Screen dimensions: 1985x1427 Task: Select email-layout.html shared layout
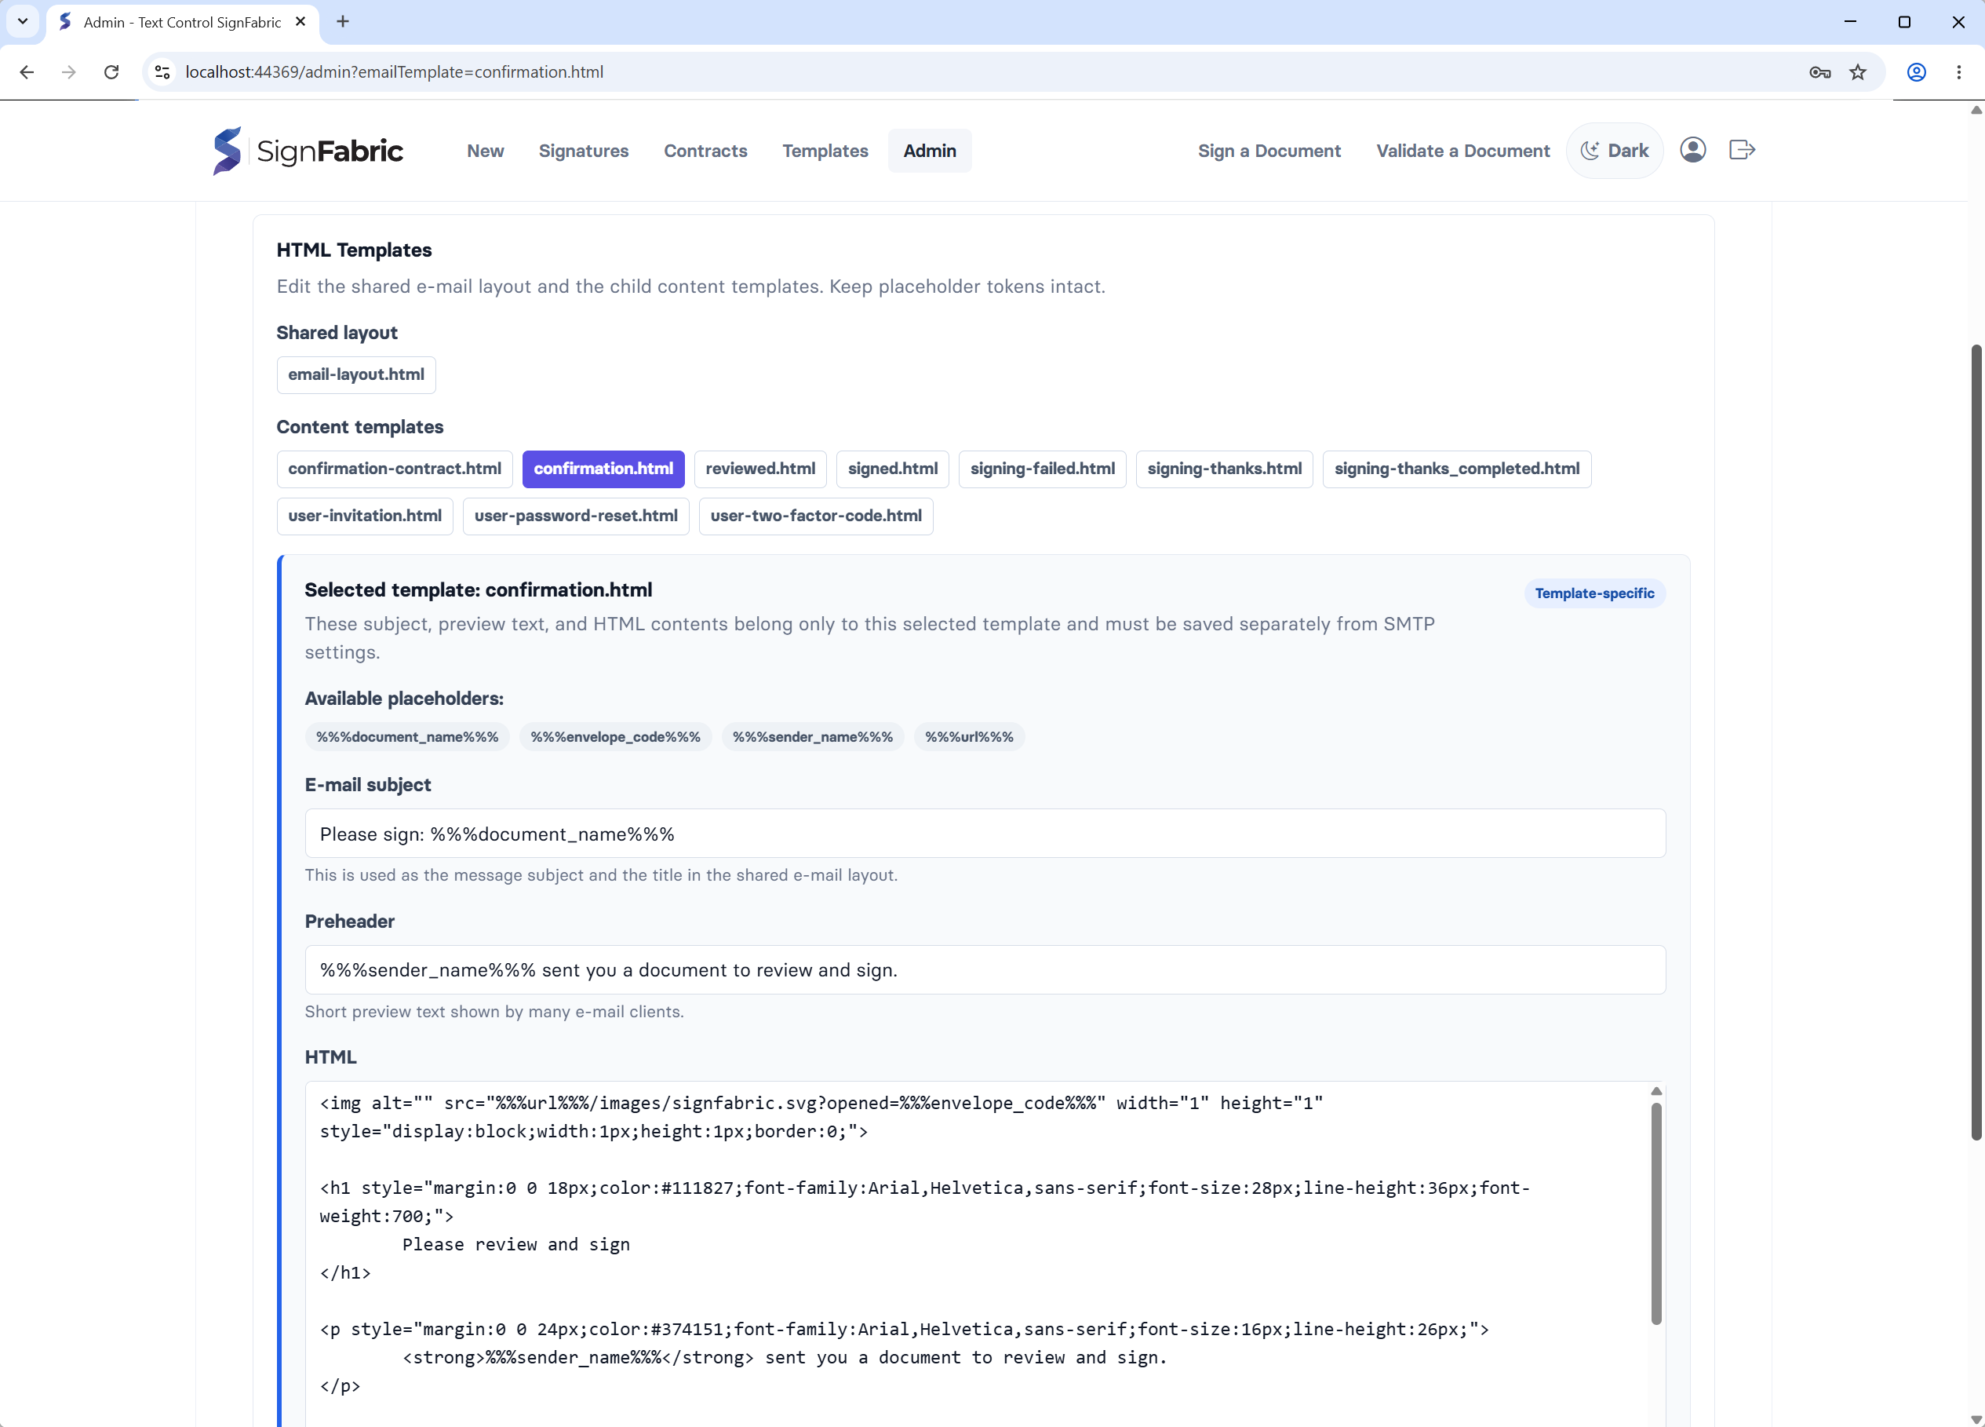click(356, 374)
